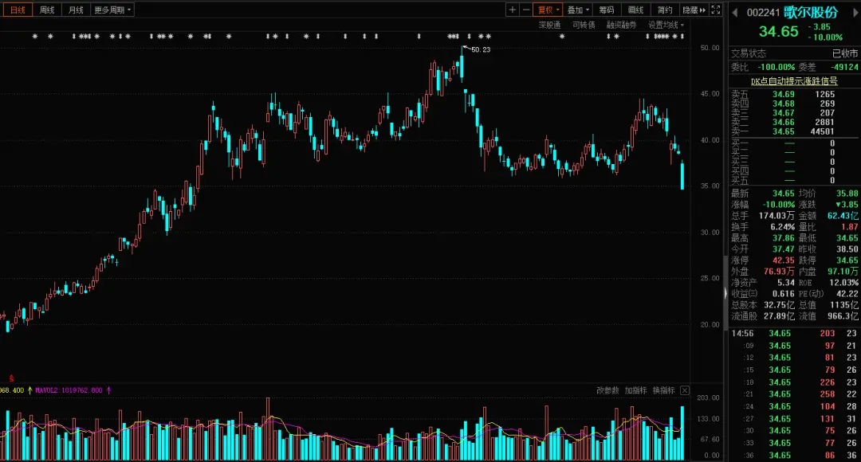Click the 50.23 peak price flag marker
This screenshot has width=861, height=462.
pos(479,49)
